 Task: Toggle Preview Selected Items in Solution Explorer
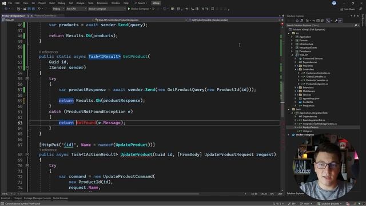click(x=340, y=21)
